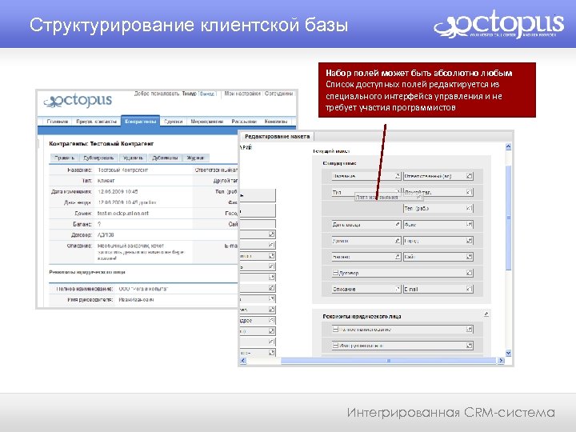Click the octopus logo in the CRM window
Image resolution: width=576 pixels, height=432 pixels.
[78, 100]
